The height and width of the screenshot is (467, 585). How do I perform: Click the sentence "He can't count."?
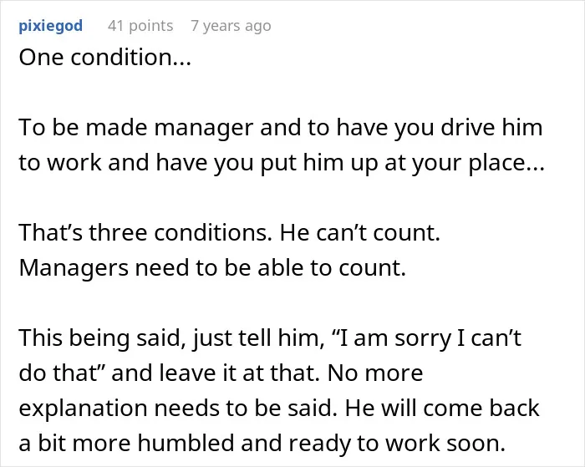coord(360,232)
